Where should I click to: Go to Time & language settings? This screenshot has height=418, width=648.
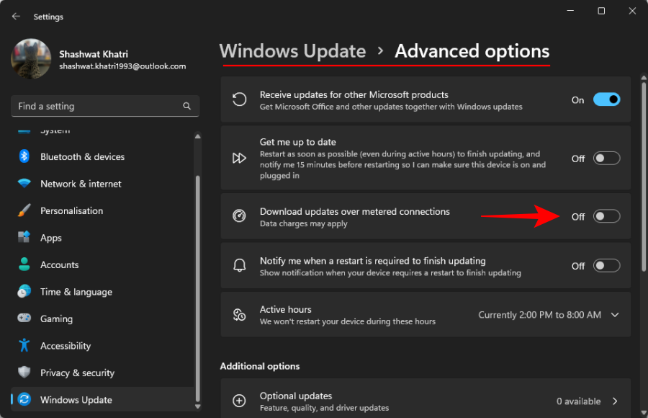[x=76, y=292]
